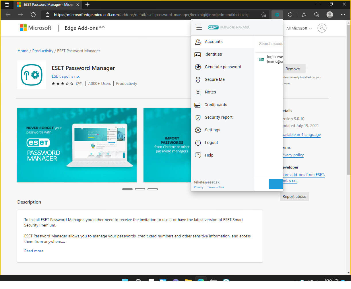
Task: Open the Privacy link in the ESET popup footer
Action: coord(199,187)
